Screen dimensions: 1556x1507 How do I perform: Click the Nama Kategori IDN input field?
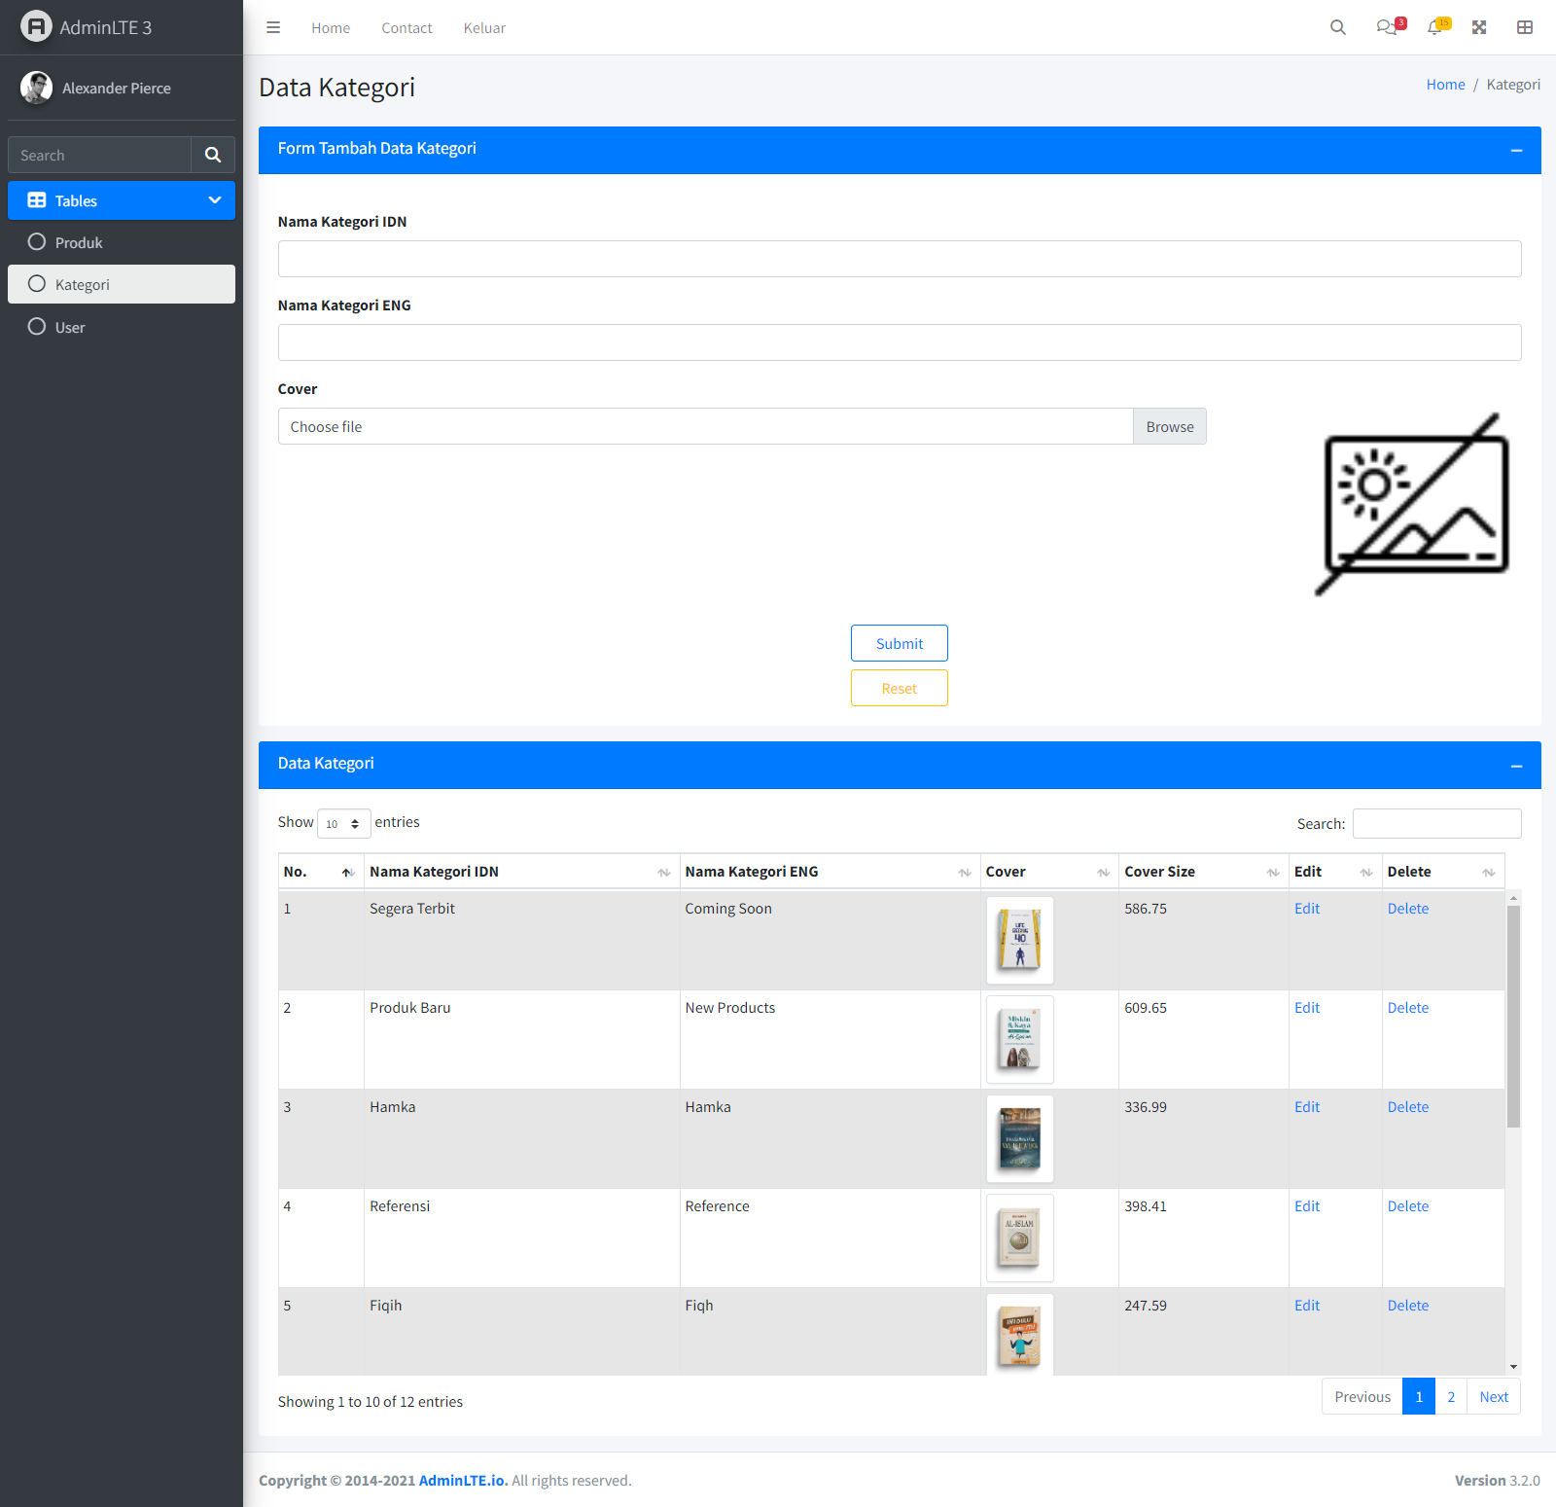[899, 259]
